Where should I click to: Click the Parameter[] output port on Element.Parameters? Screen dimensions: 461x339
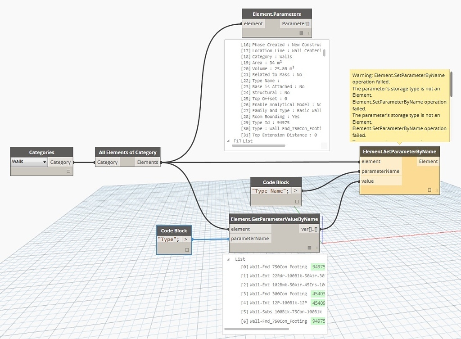pos(295,23)
